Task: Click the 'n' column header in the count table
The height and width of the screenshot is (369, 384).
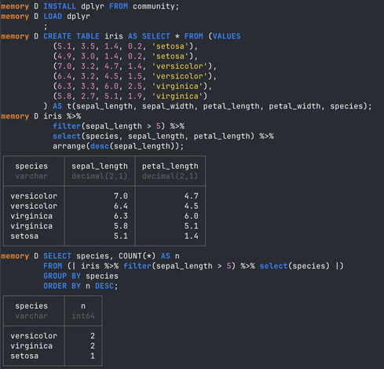Action: coord(83,306)
